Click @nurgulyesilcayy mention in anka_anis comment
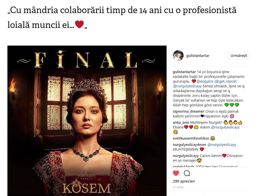265x196 pixels. coord(225,127)
